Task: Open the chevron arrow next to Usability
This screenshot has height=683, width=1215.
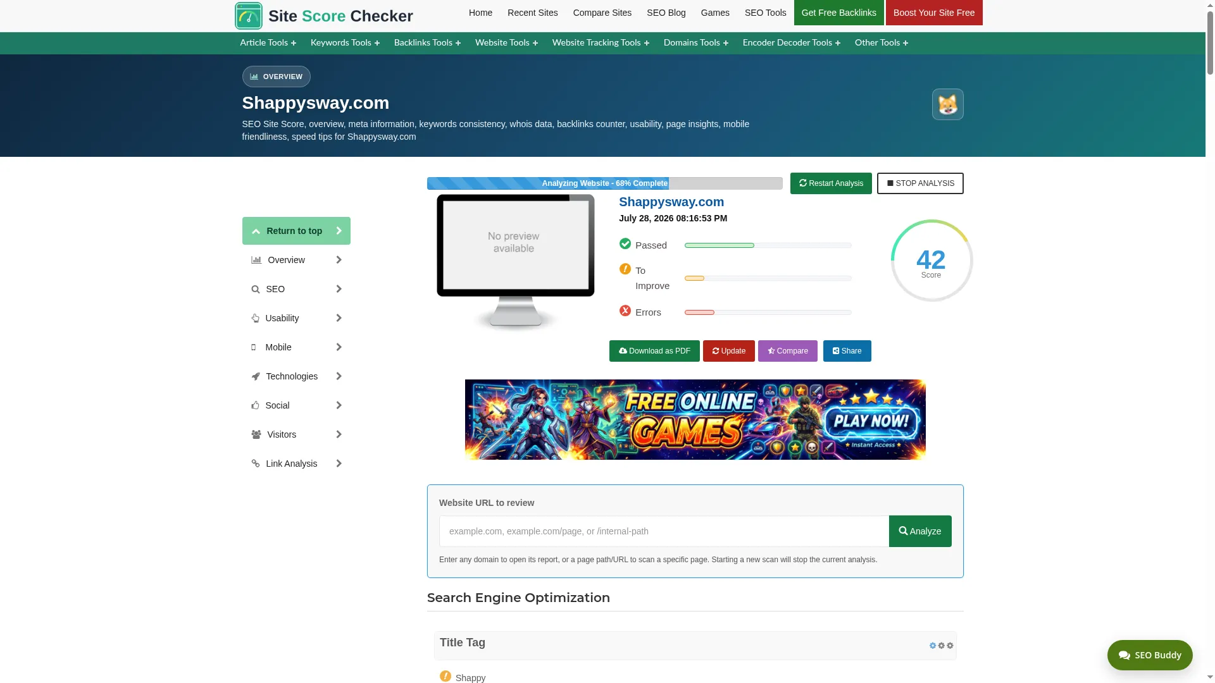Action: click(x=339, y=318)
